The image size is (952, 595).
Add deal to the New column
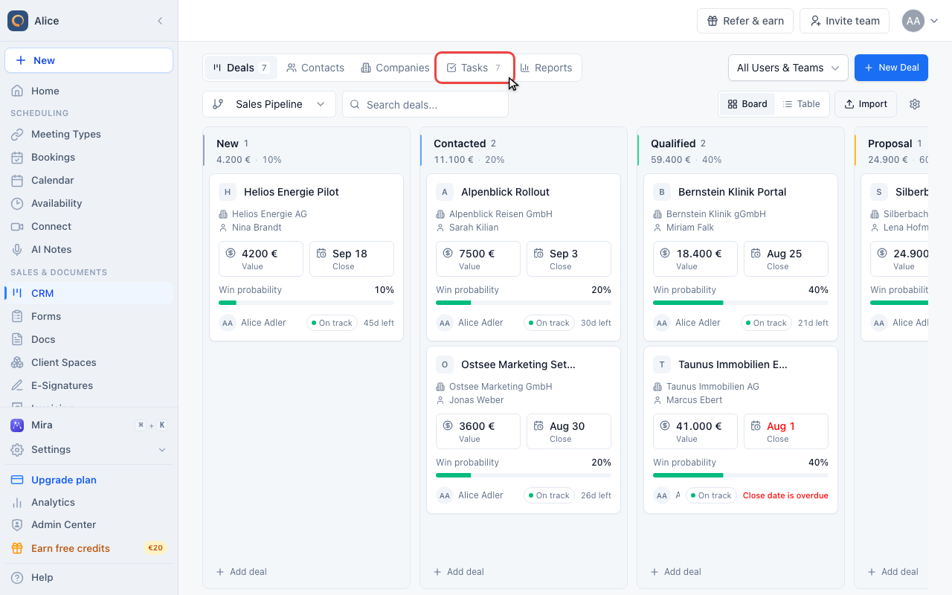242,572
